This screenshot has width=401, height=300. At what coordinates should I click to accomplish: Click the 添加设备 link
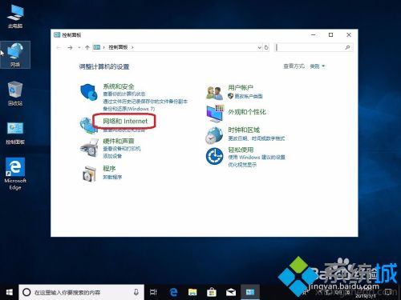(x=112, y=156)
